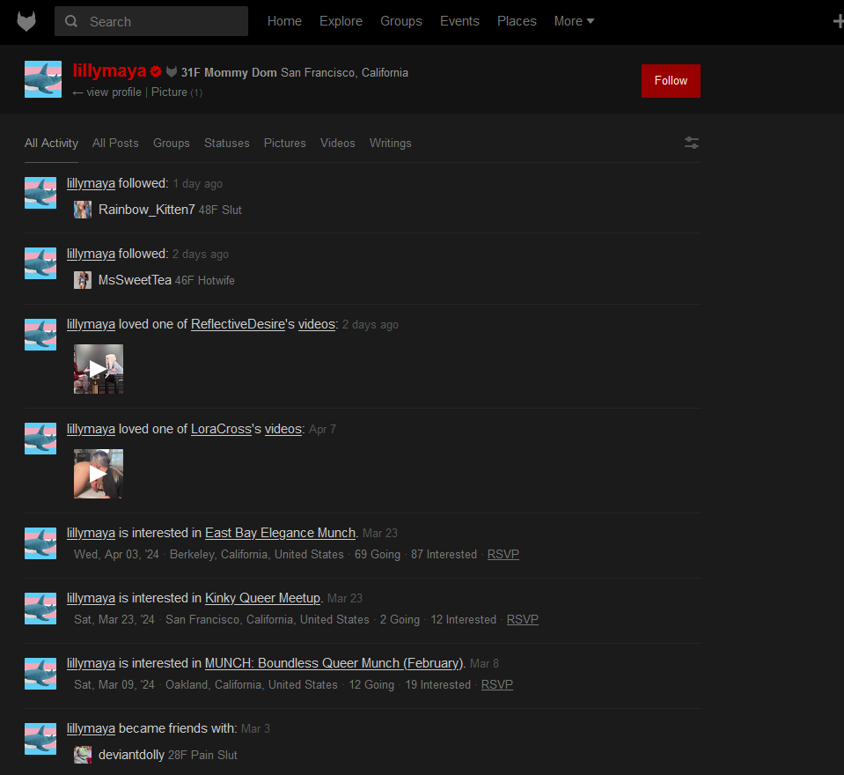Screen dimensions: 844x775
Task: Open the ReflectiveDesire user link
Action: (x=238, y=324)
